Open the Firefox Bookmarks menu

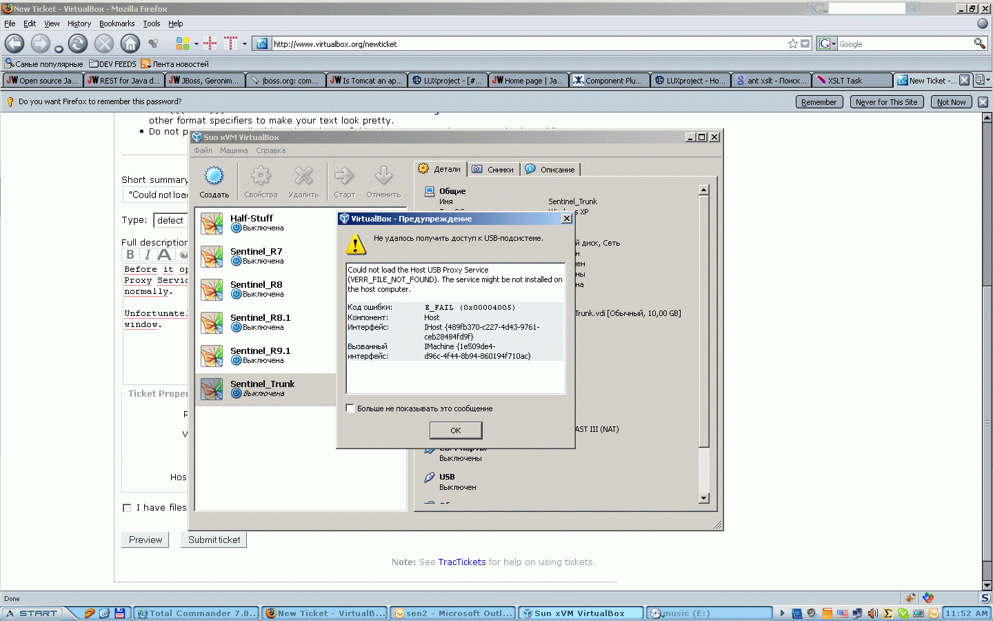(117, 23)
